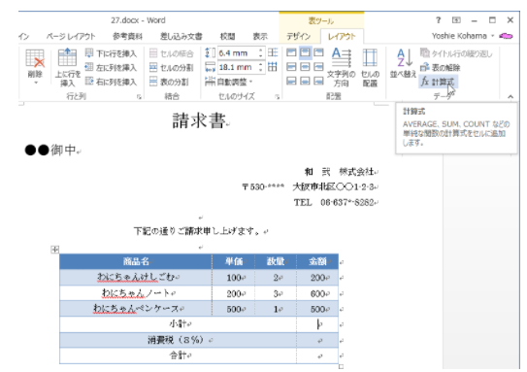Click the 合計 amount cell

317,355
